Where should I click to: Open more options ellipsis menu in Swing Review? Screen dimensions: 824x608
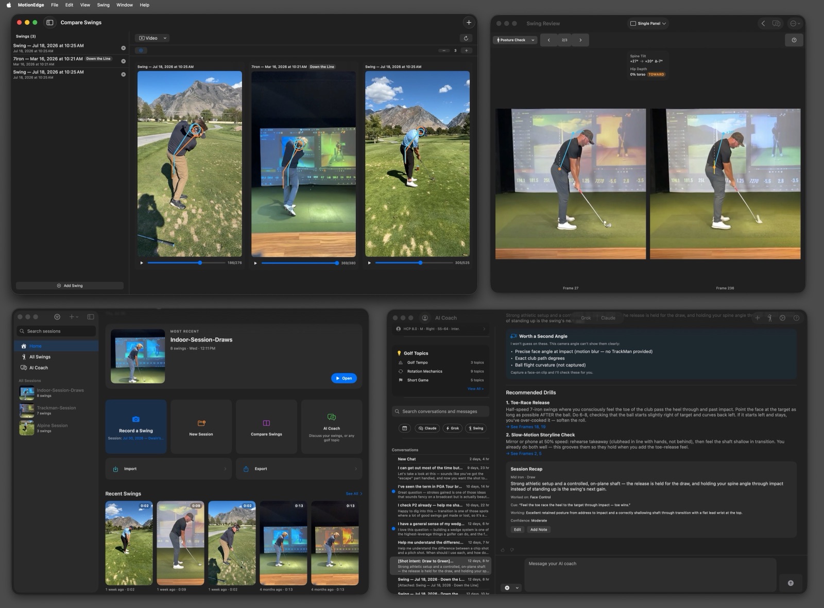tap(795, 23)
